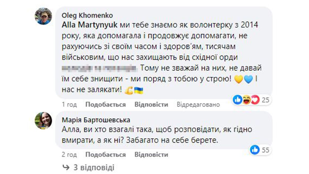Reply to Oleg Khomenko's comment
The height and width of the screenshot is (174, 309).
tap(151, 105)
